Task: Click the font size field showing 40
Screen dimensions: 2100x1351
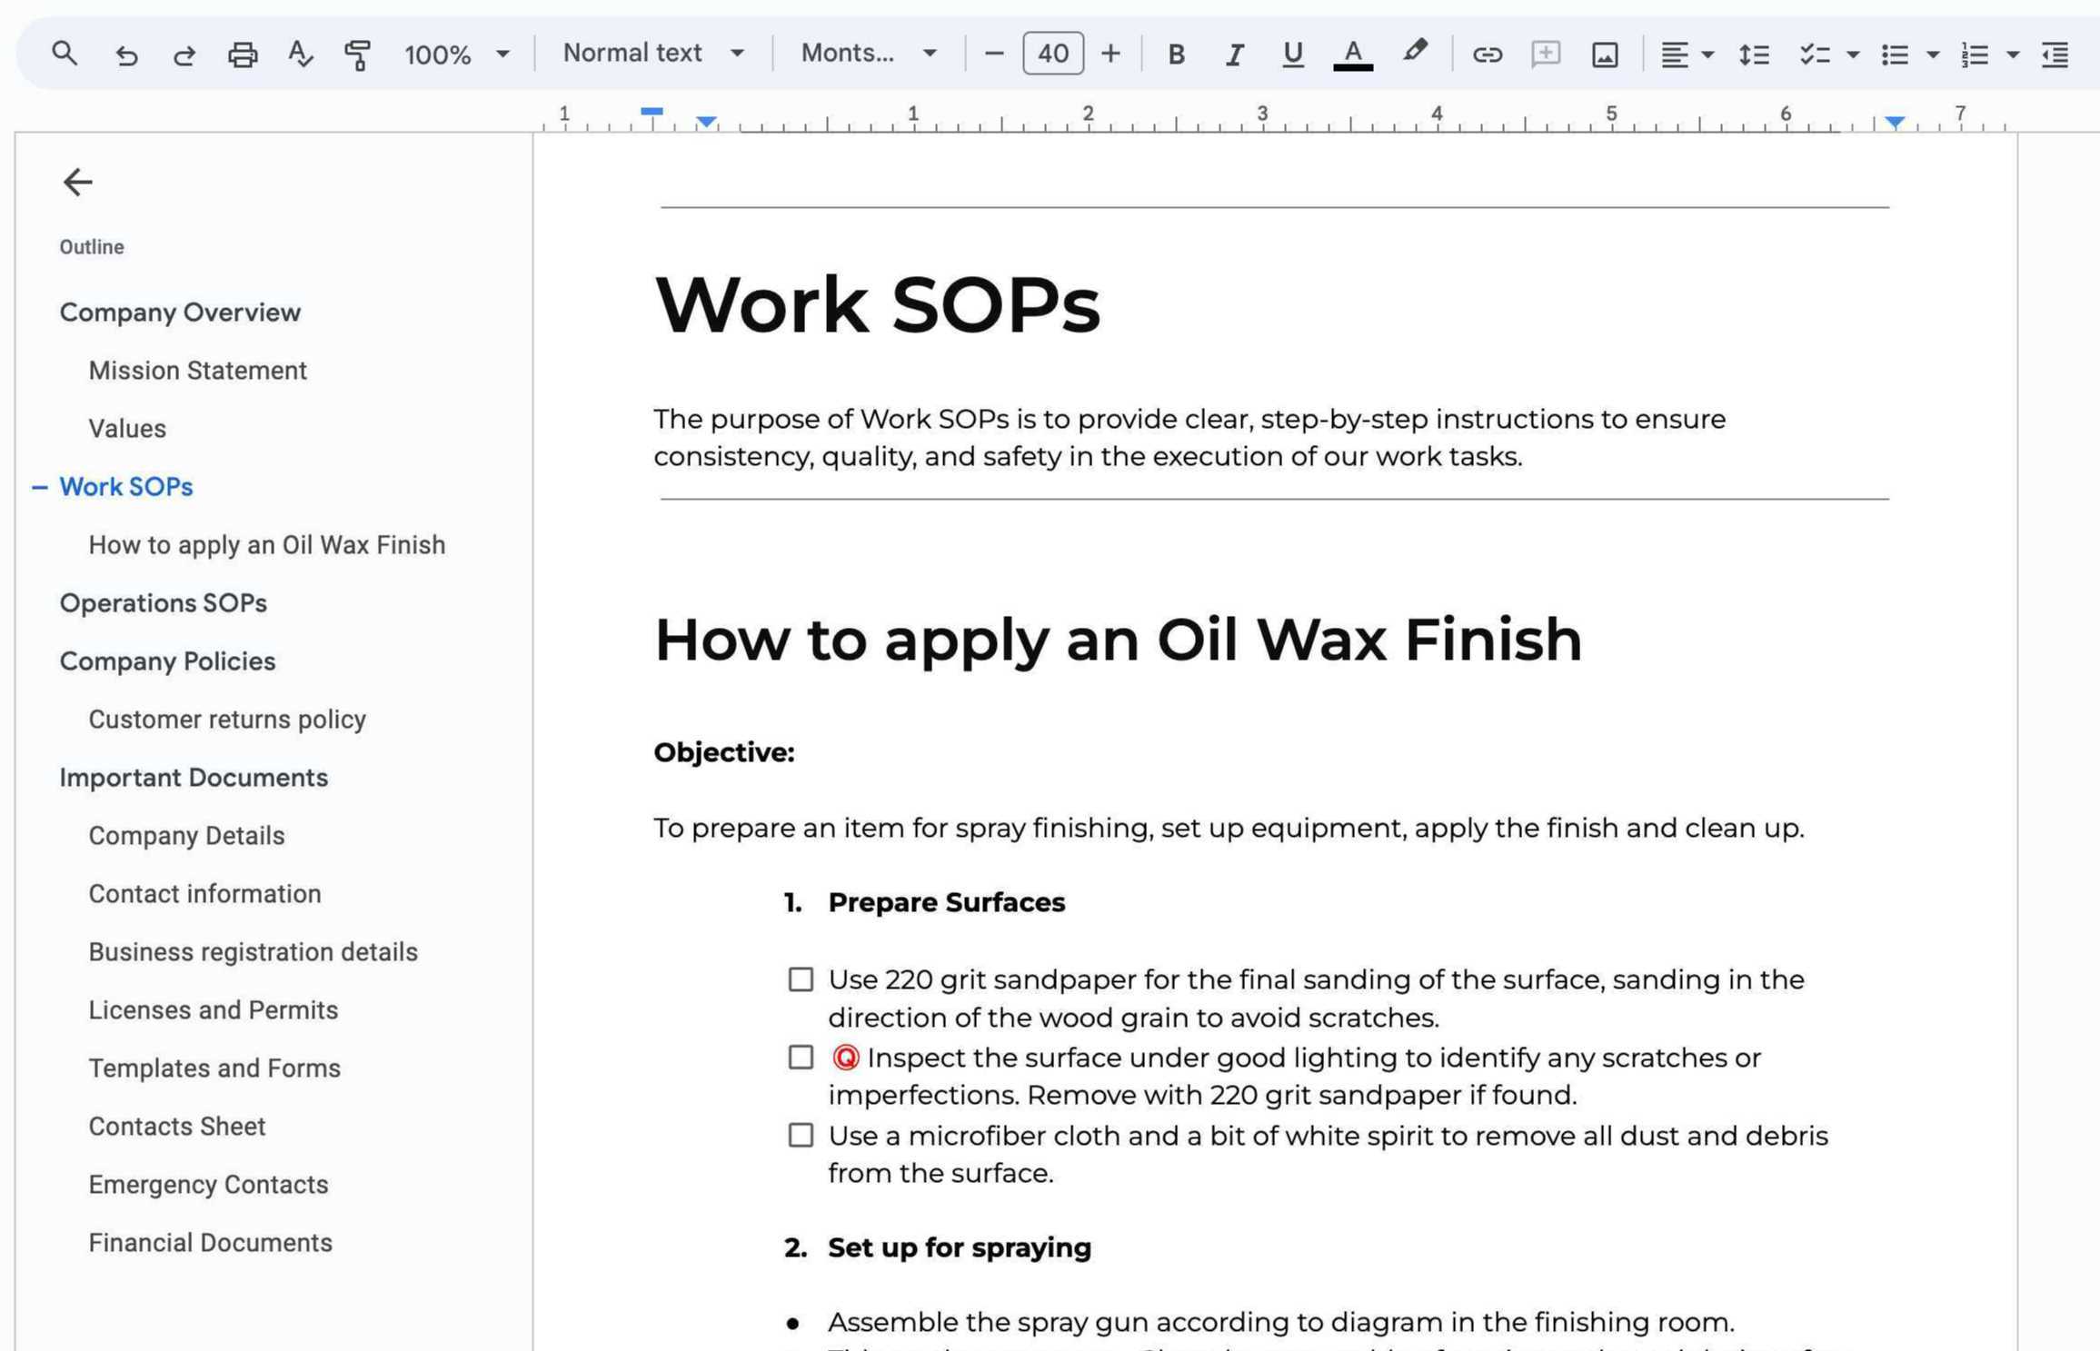Action: click(1052, 54)
